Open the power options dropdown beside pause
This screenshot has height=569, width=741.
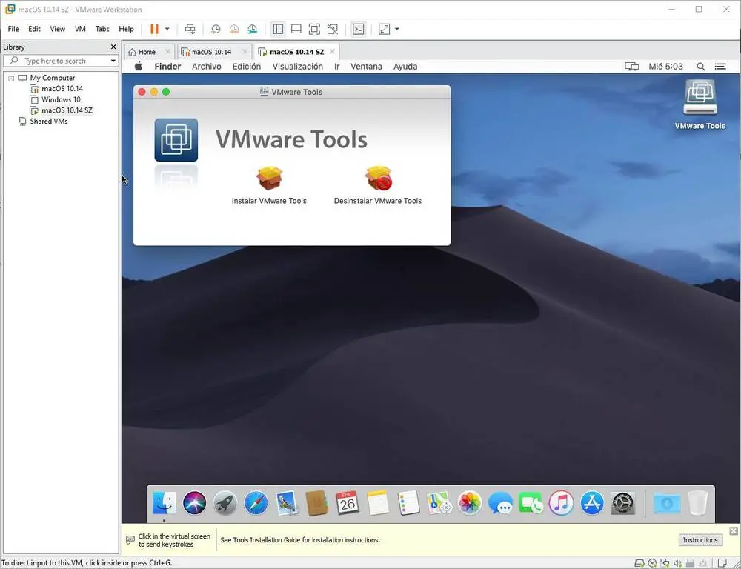pyautogui.click(x=167, y=29)
